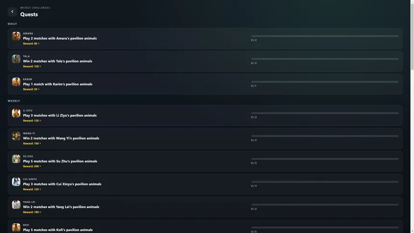Click Cui Xinyu's avatar portrait
Screen dimensions: 414x233
point(16,182)
